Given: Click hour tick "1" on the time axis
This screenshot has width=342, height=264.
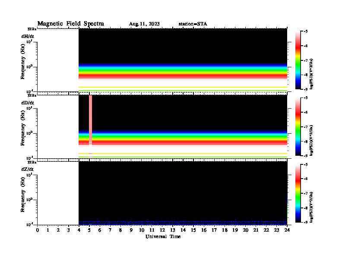Looking at the screenshot, I should click(48, 230).
